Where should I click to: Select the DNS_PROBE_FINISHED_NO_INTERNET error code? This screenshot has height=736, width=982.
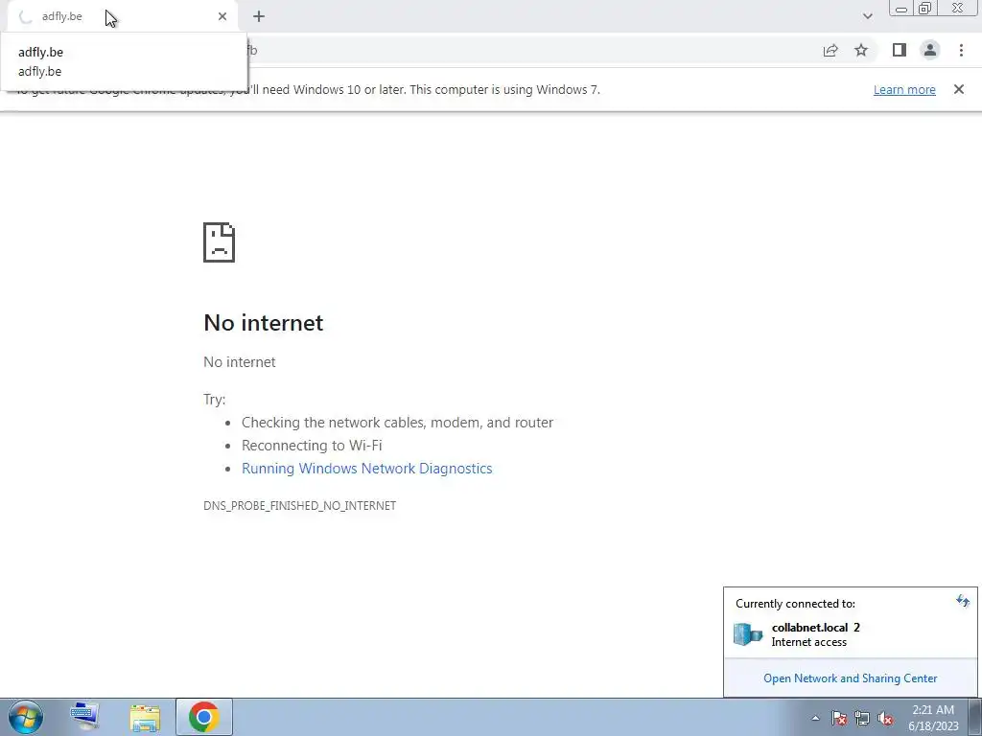299,506
